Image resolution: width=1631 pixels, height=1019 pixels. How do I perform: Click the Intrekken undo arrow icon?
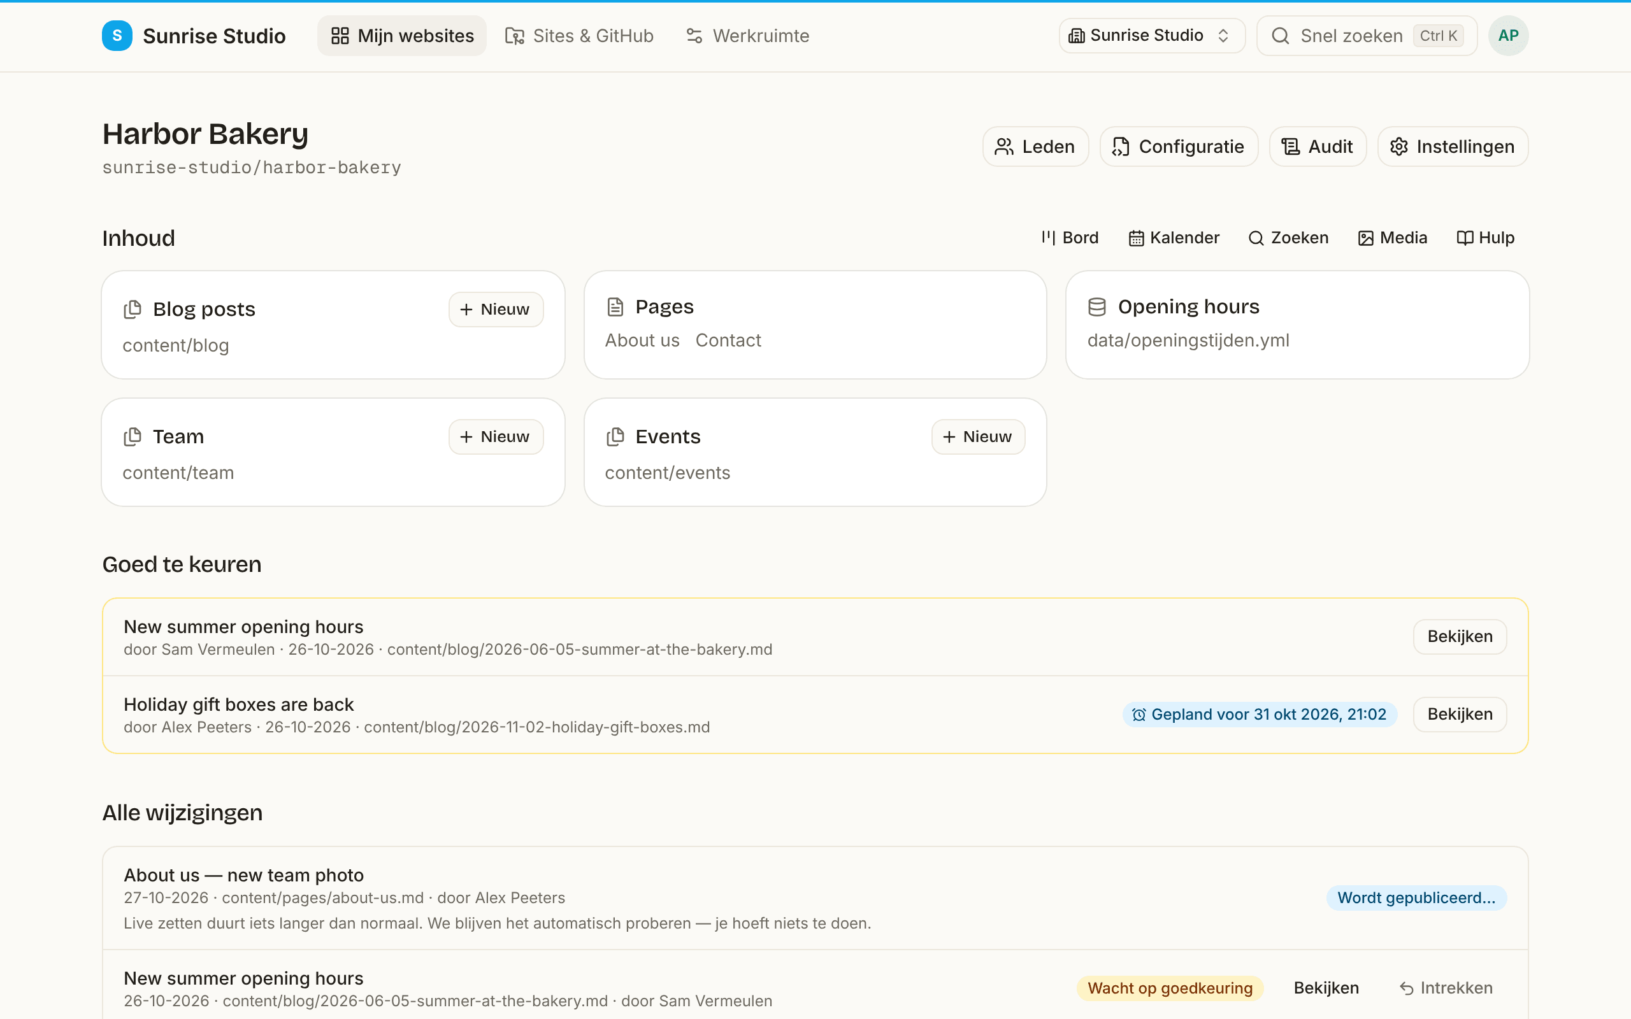tap(1407, 988)
